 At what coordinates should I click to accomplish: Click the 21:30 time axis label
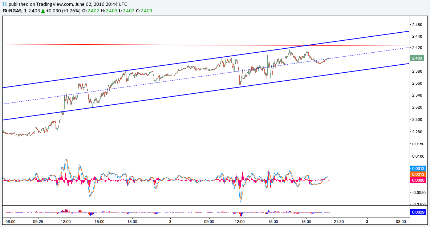[339, 222]
